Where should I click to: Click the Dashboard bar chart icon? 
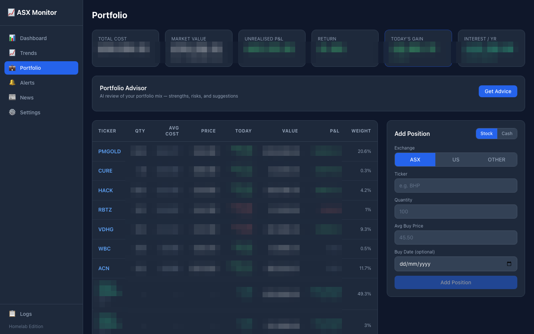tap(12, 38)
